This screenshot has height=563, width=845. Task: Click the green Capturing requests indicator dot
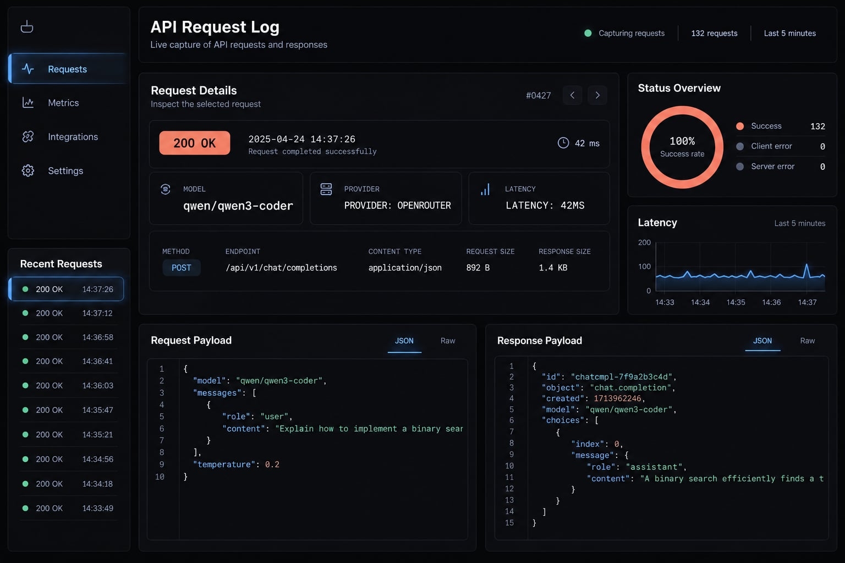click(588, 34)
